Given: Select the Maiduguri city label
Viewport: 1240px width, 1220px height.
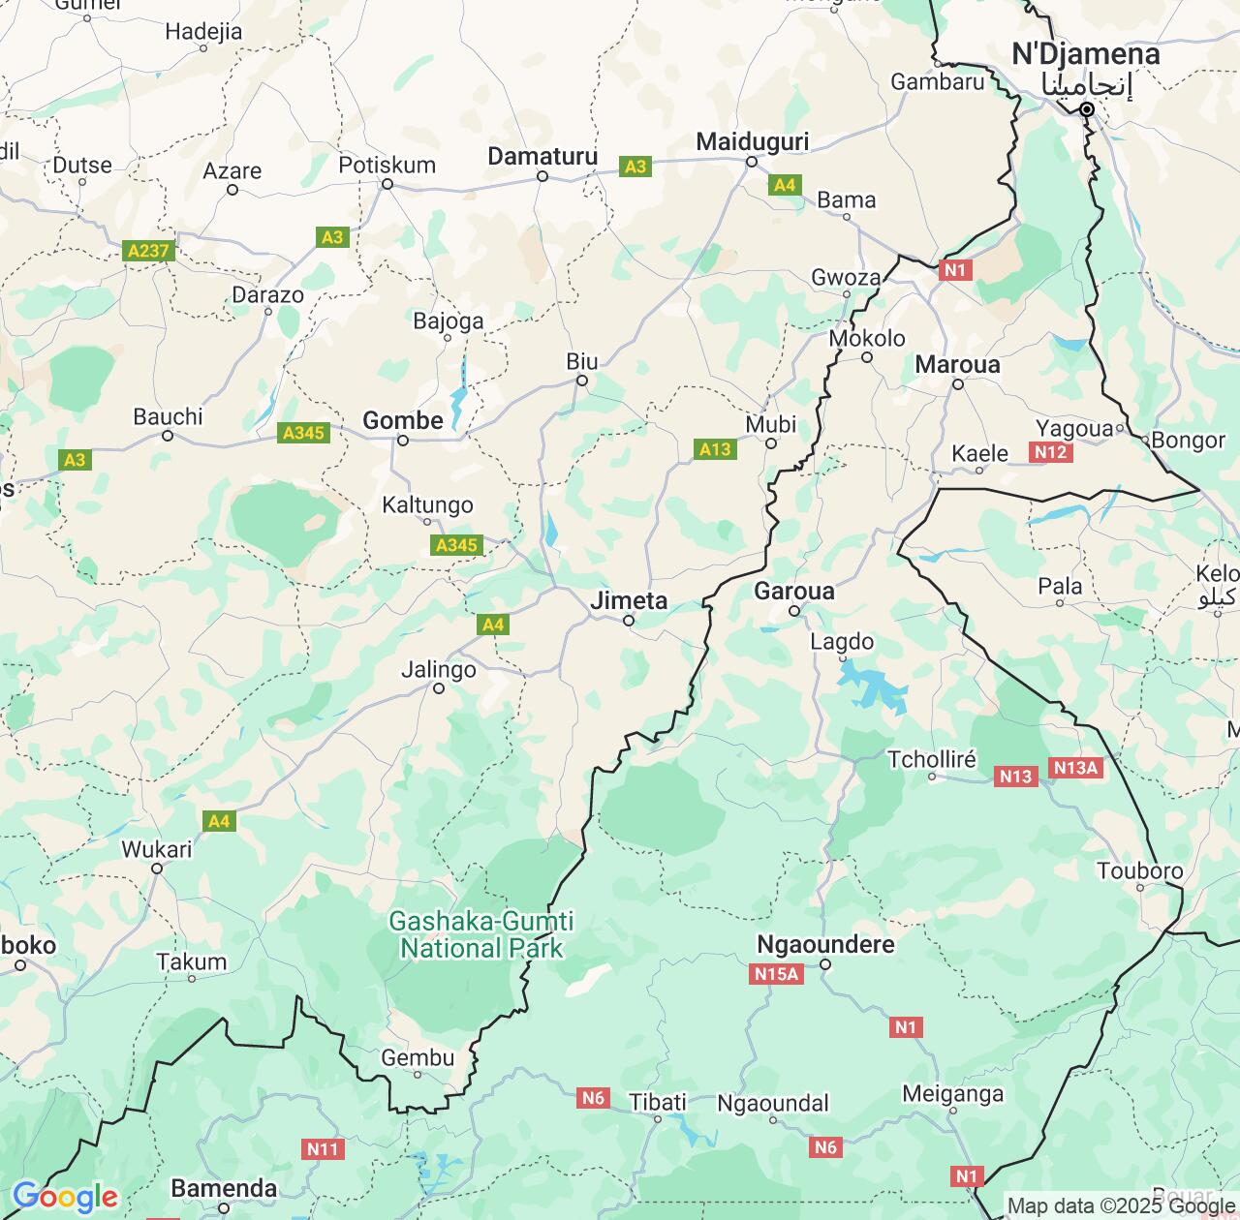Looking at the screenshot, I should [753, 141].
